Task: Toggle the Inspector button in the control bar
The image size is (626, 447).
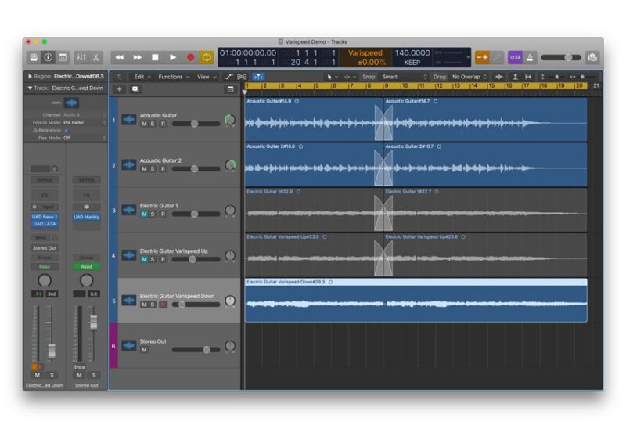Action: click(x=49, y=57)
